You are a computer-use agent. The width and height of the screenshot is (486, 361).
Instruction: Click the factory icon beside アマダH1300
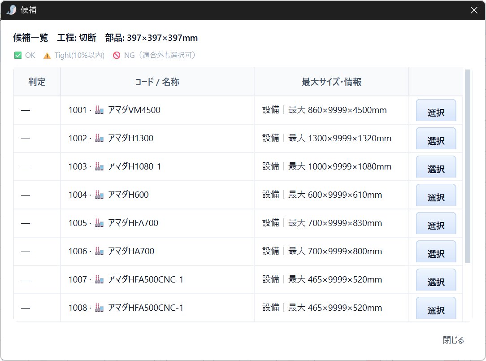click(99, 138)
